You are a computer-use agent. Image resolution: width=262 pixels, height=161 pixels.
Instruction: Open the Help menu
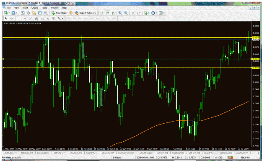(64, 8)
